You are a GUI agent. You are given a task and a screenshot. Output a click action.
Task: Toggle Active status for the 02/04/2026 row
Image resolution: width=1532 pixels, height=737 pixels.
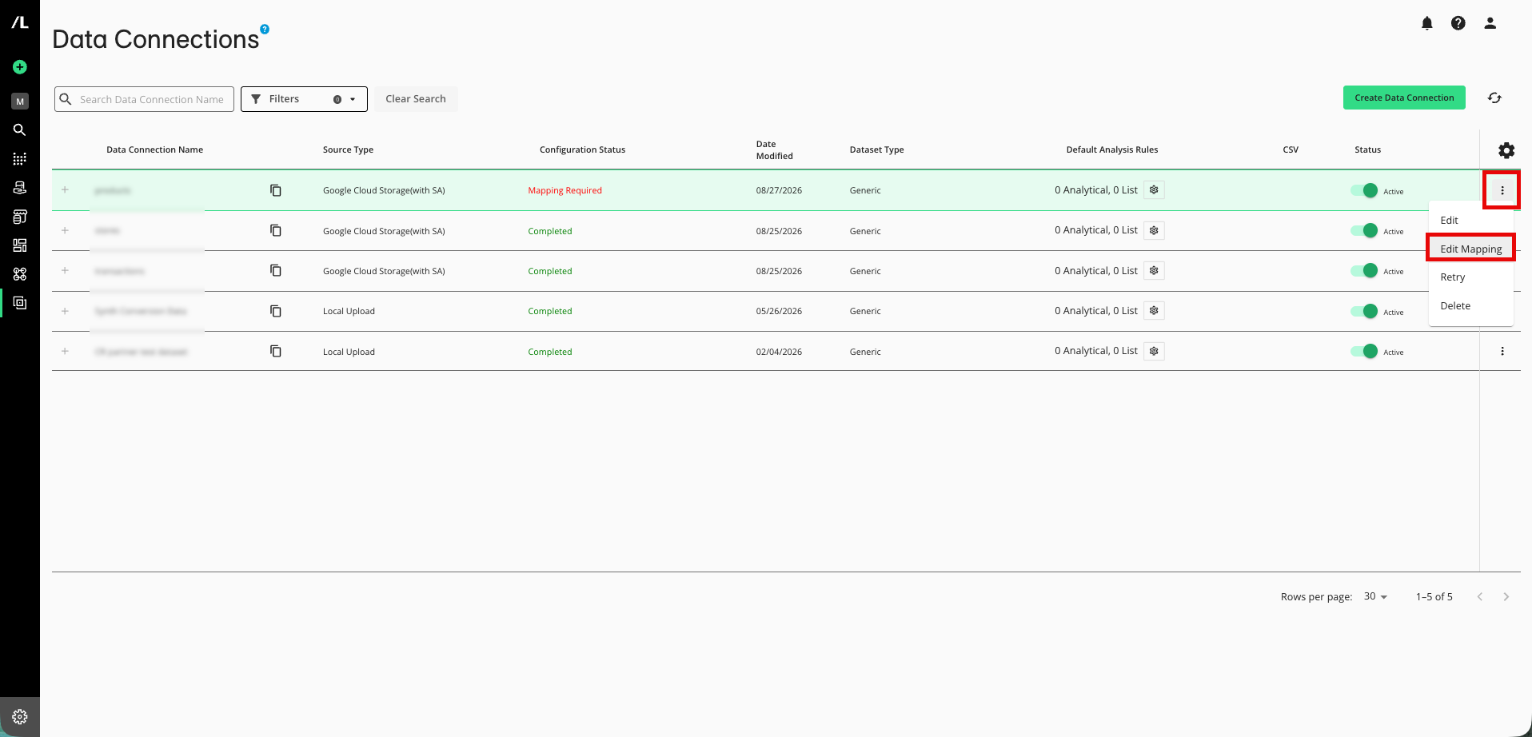coord(1364,351)
